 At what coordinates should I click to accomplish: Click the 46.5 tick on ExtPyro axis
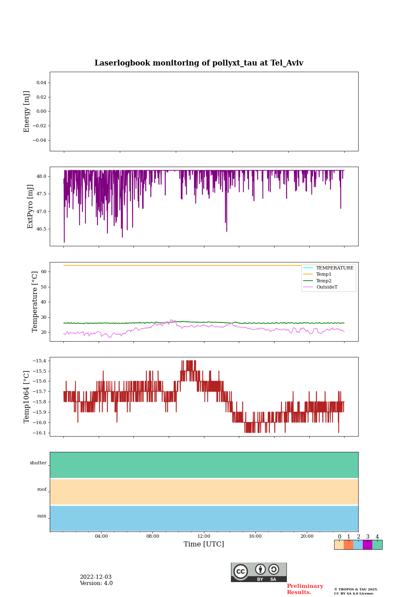(41, 229)
